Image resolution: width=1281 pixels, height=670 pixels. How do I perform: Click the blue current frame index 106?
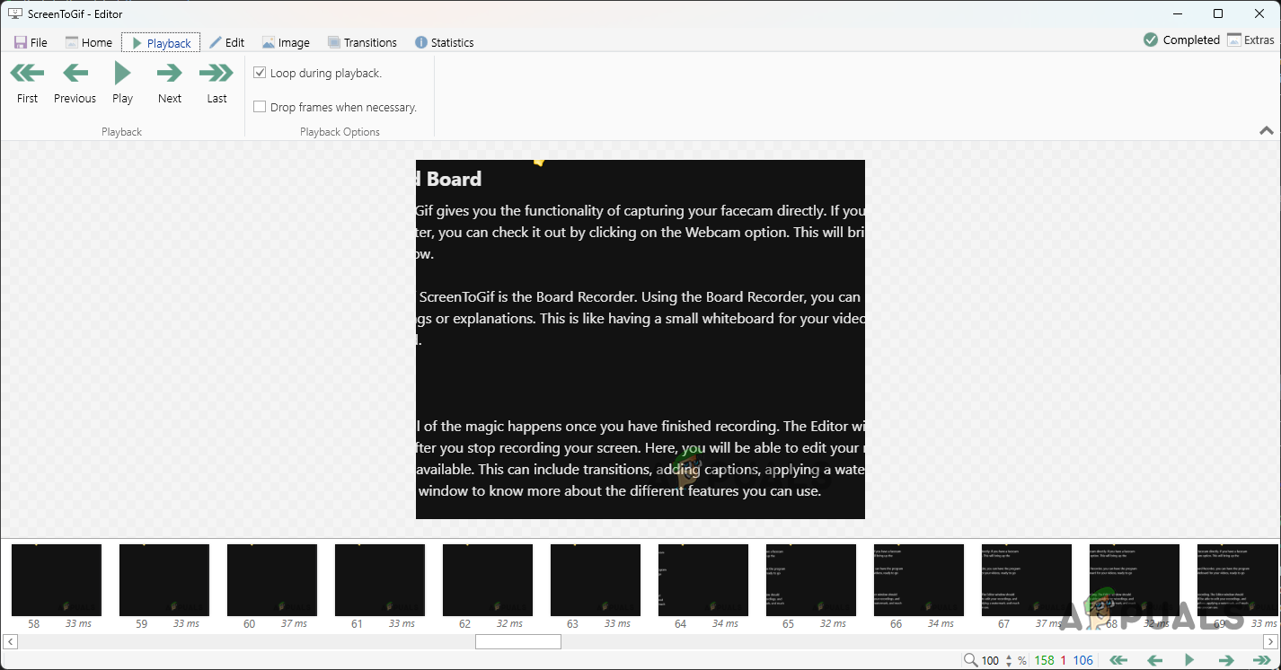click(1083, 660)
